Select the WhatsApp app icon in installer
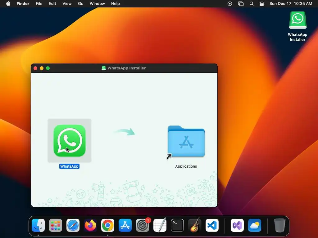The image size is (318, 238). (x=70, y=141)
